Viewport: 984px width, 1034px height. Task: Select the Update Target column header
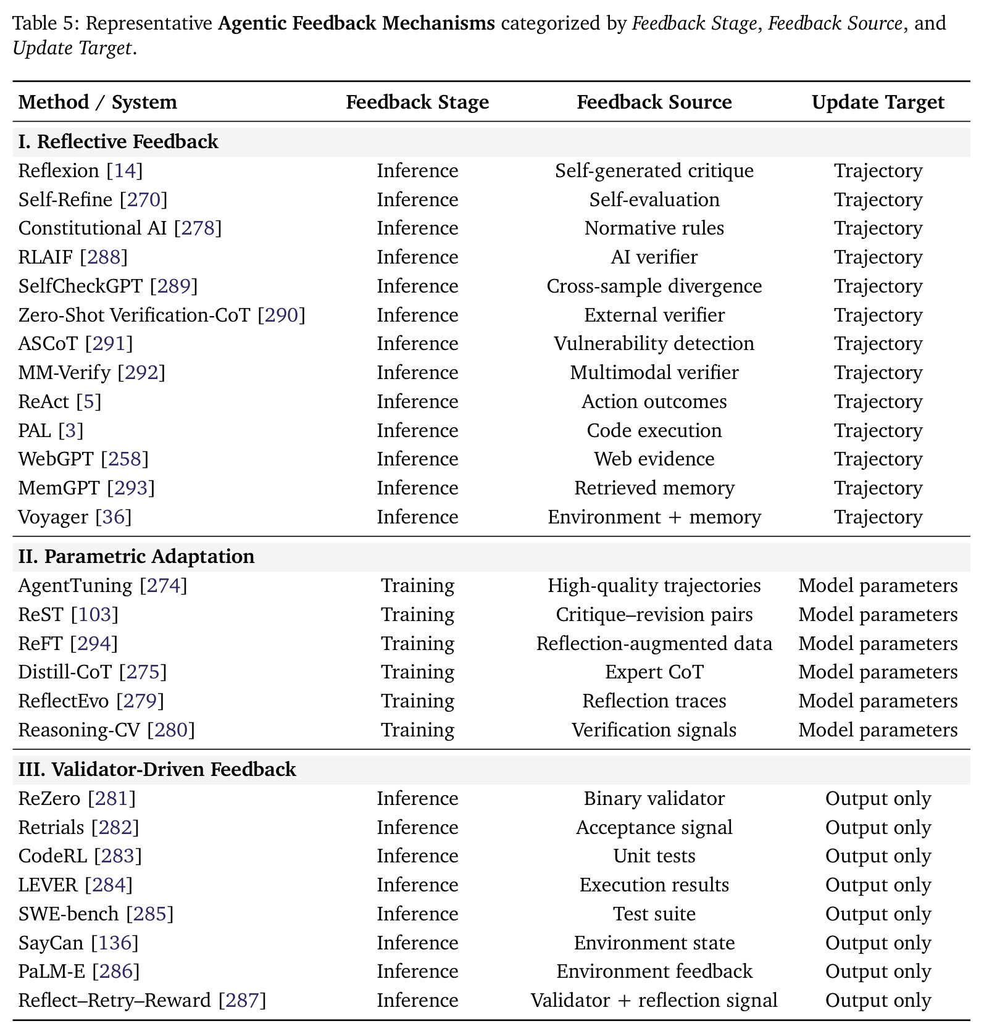click(878, 102)
